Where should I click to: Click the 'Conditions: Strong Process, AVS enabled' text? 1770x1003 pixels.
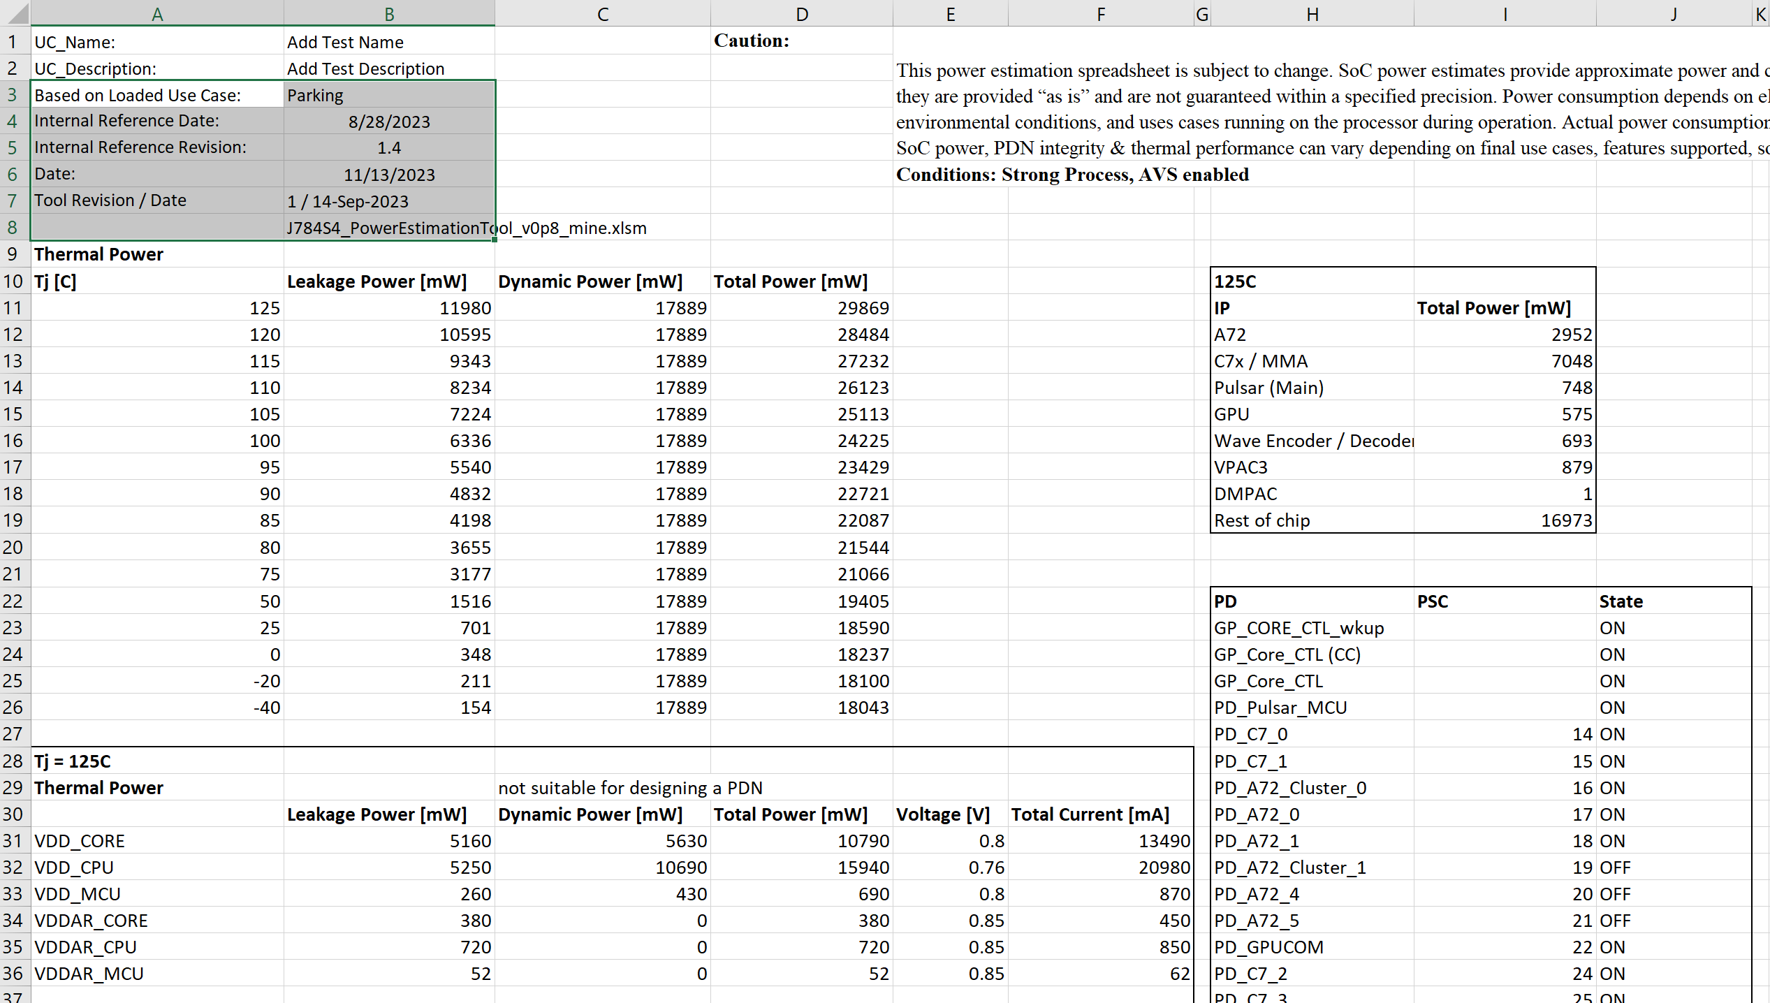[1072, 174]
